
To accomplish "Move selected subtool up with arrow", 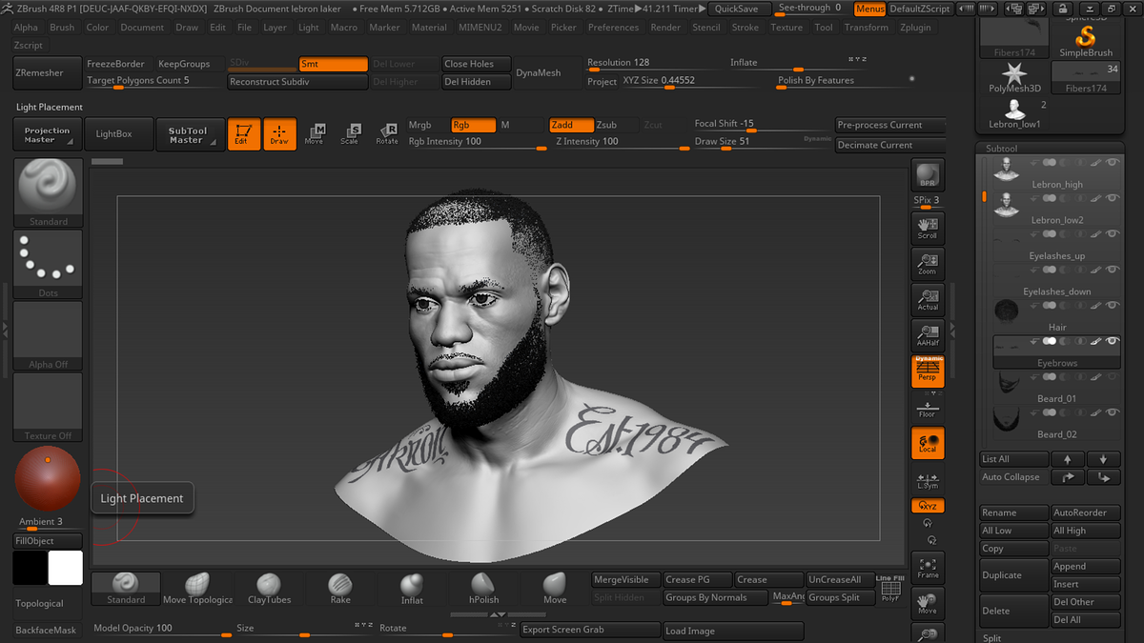I will point(1068,459).
